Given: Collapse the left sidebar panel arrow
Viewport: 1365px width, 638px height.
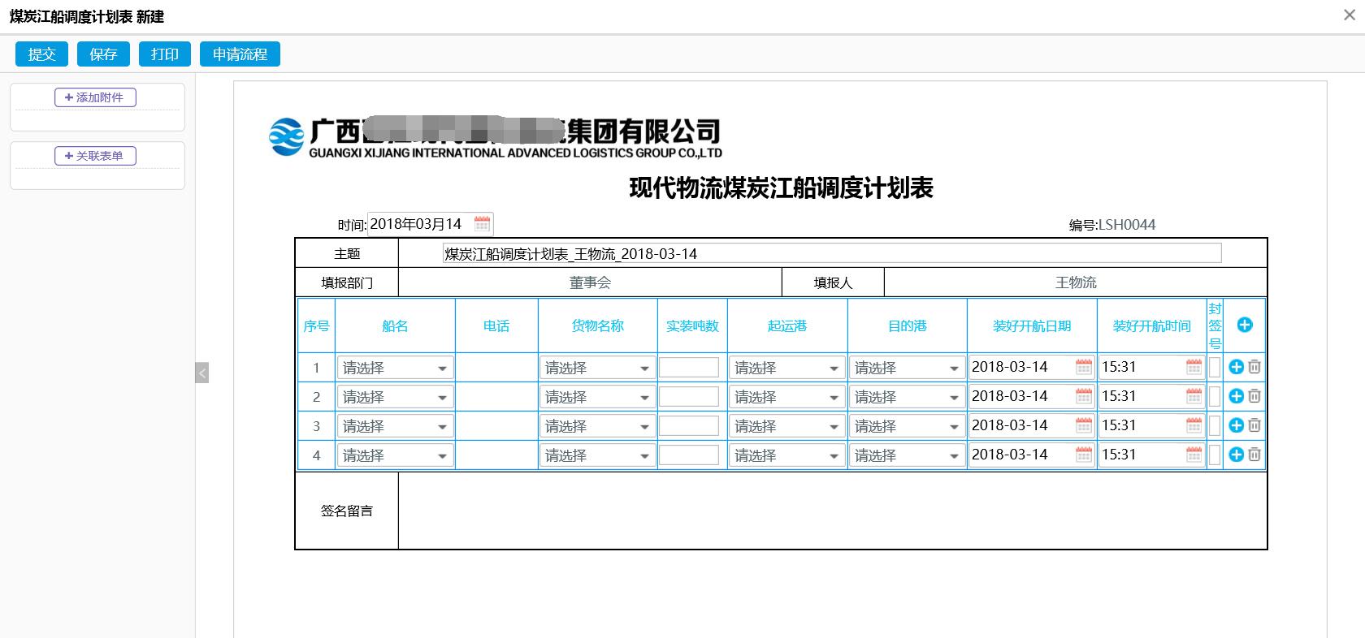Looking at the screenshot, I should [202, 373].
